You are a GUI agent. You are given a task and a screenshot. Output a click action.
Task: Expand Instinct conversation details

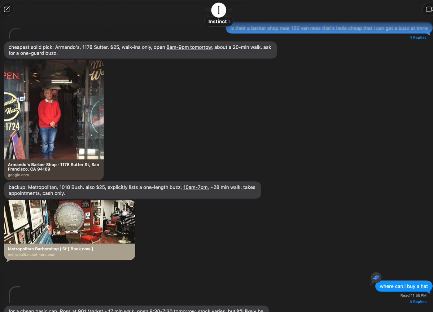coord(218,22)
